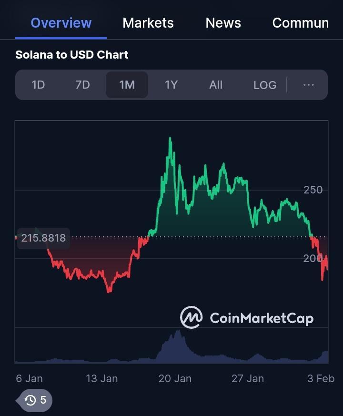Viewport: 343px width, 416px height.
Task: Click the volume histogram peak near 20 Jan
Action: click(177, 332)
